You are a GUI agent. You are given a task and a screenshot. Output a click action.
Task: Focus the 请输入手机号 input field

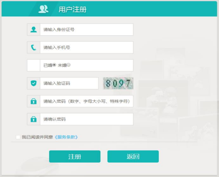(87, 47)
